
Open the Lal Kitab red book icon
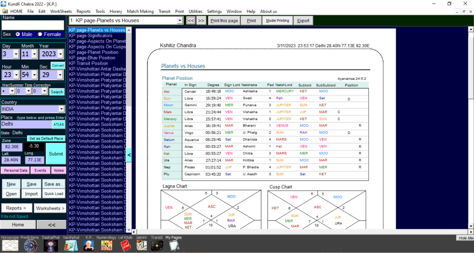point(125,246)
